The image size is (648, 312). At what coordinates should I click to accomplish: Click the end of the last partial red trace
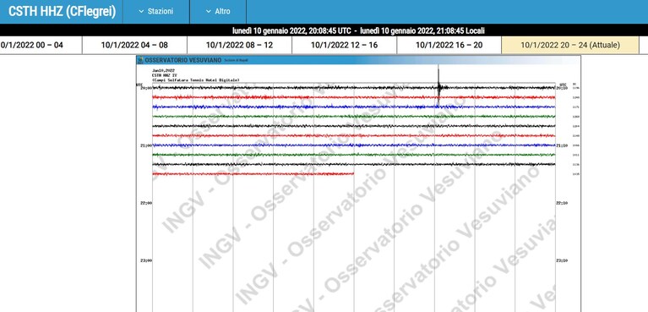[x=353, y=174]
